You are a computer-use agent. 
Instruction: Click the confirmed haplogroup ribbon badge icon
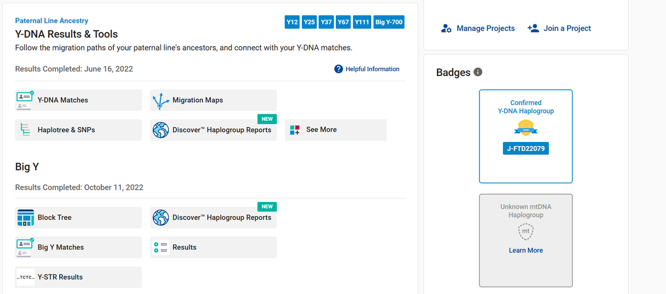(526, 129)
